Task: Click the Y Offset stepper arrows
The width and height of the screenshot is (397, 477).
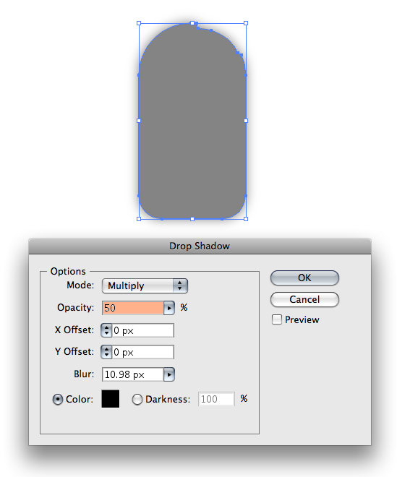Action: [x=106, y=352]
